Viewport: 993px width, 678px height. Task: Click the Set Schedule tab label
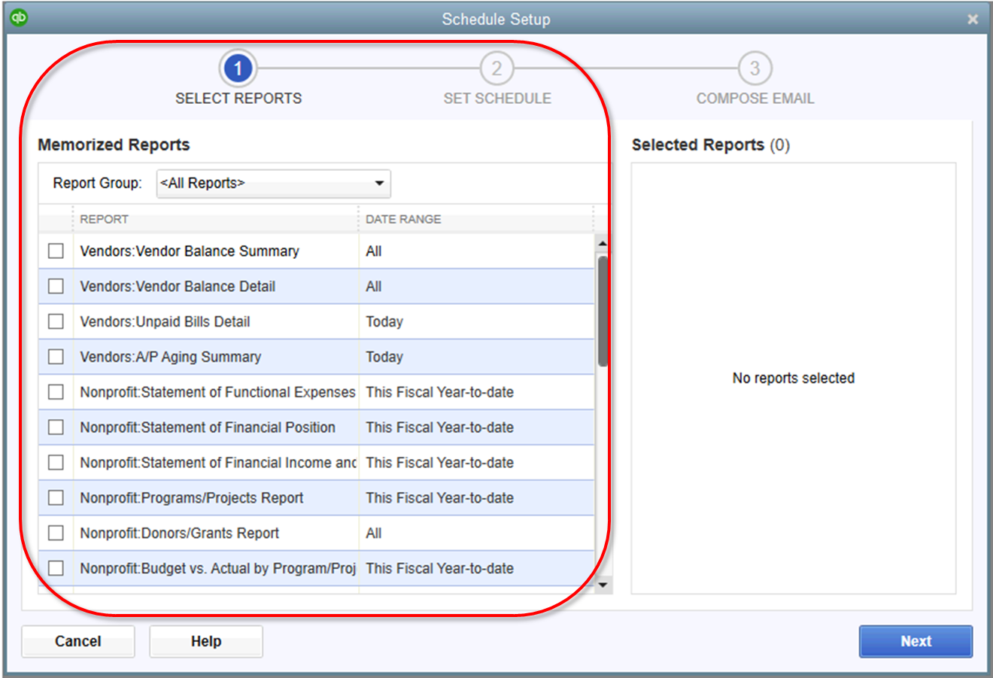496,98
